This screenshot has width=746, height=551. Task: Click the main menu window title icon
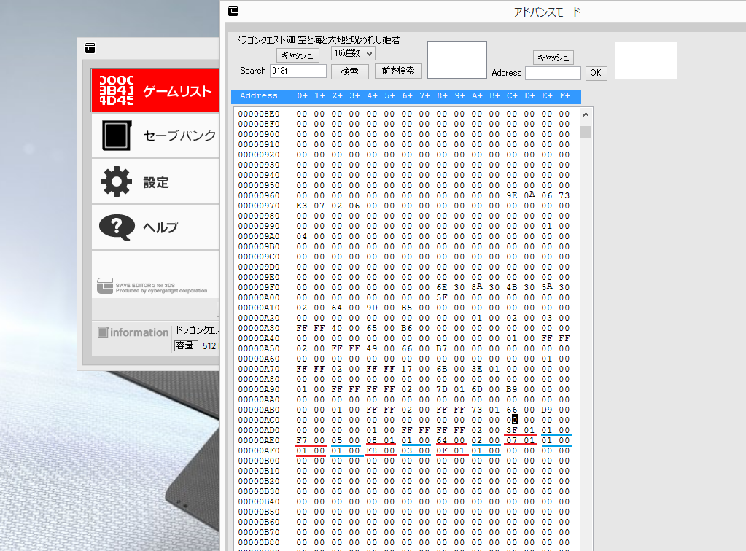point(90,48)
